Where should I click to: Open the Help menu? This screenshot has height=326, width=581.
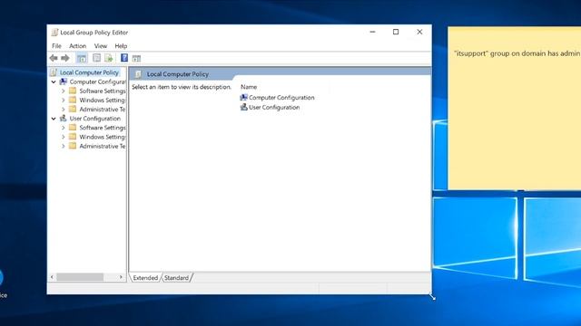(x=121, y=46)
